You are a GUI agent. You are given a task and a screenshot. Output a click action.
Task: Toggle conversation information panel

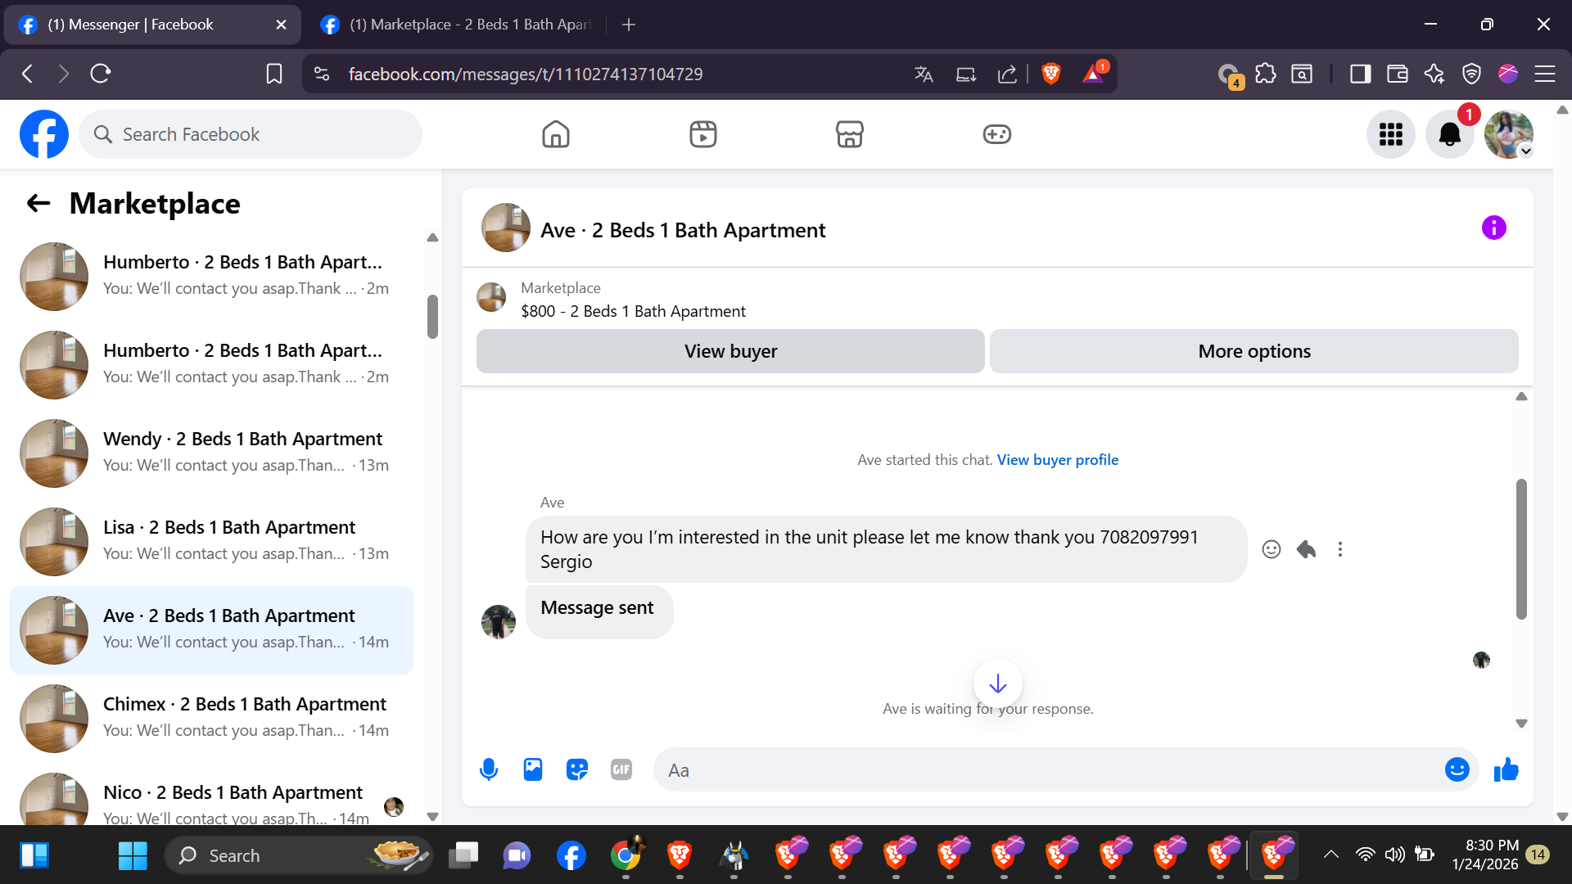(1493, 228)
